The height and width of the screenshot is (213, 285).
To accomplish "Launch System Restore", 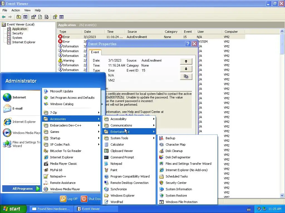I will [188, 196].
